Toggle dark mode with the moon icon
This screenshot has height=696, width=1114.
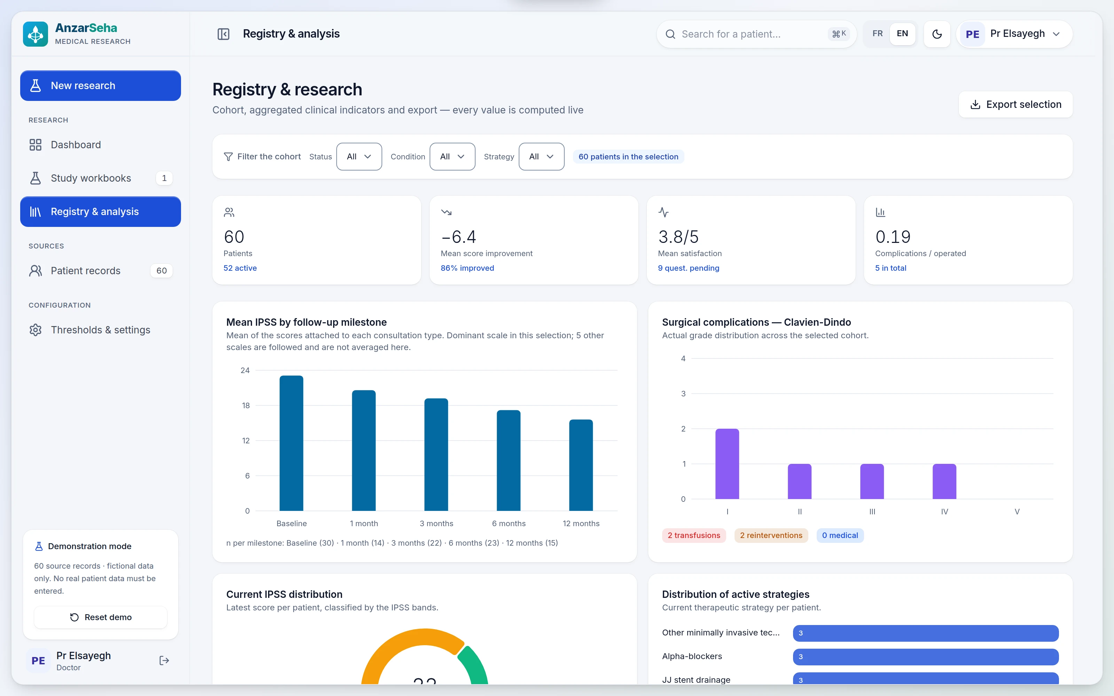(x=937, y=34)
